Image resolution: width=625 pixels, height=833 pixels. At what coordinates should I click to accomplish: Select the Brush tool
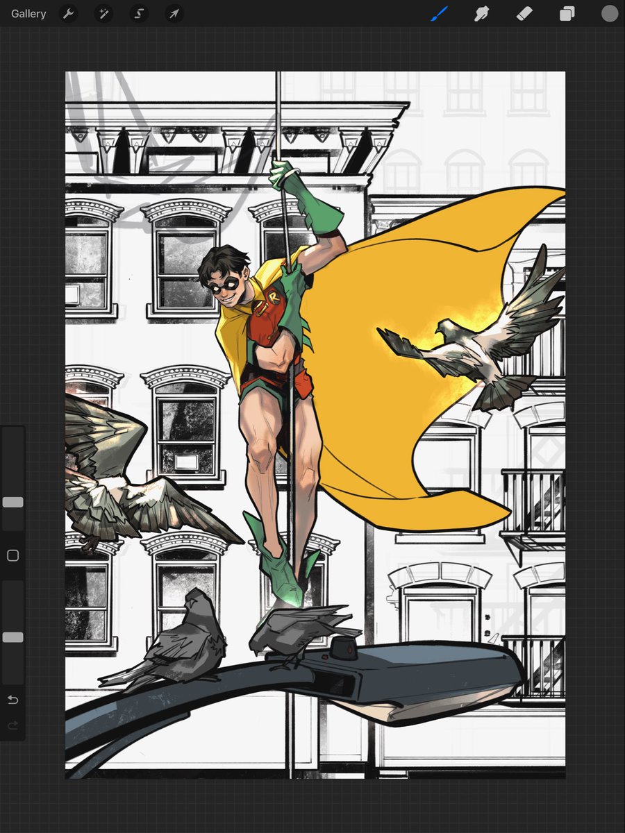pos(440,13)
